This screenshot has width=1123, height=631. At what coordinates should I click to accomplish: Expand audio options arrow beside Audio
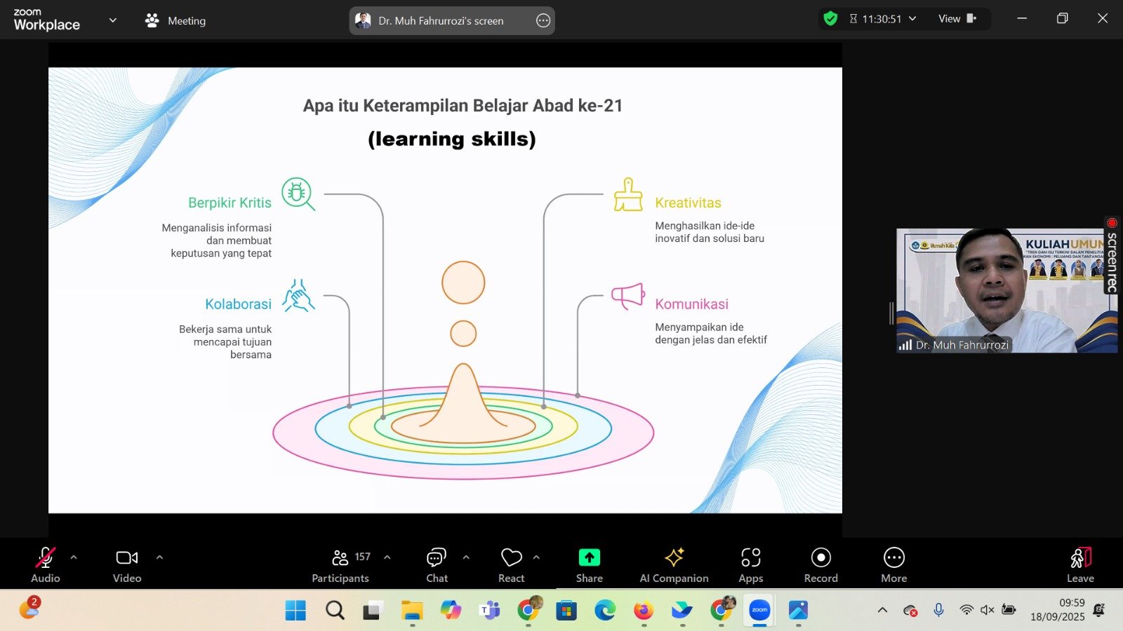[x=74, y=557]
